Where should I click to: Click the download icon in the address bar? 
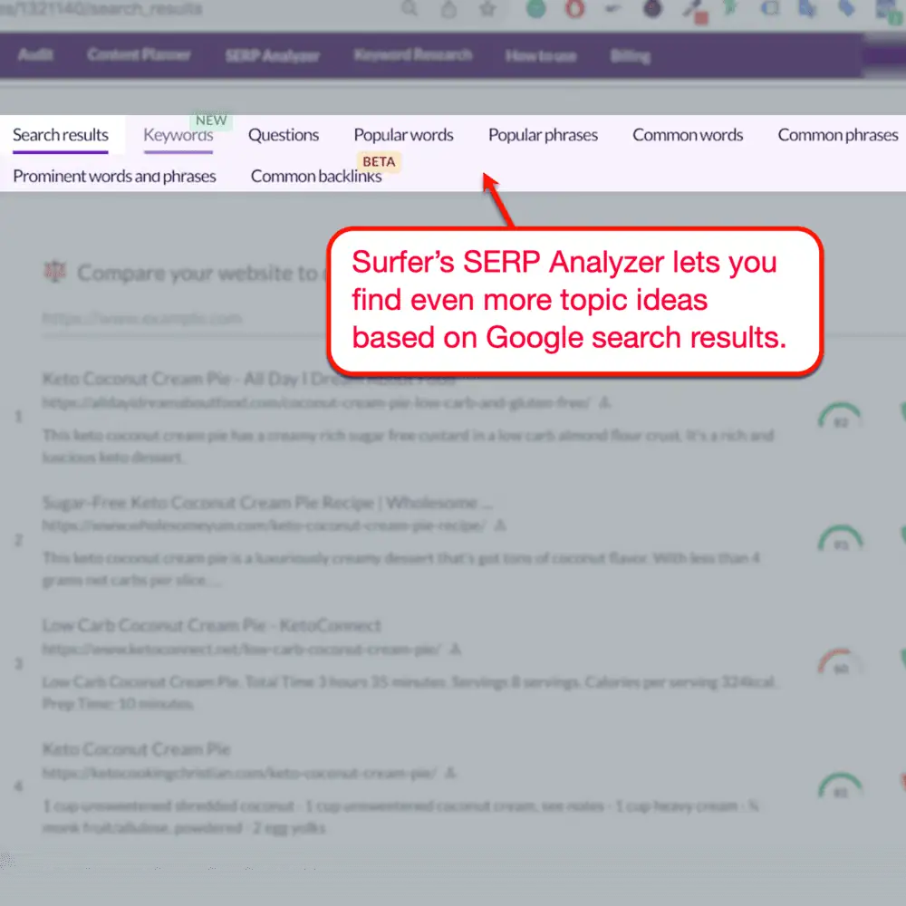(448, 9)
